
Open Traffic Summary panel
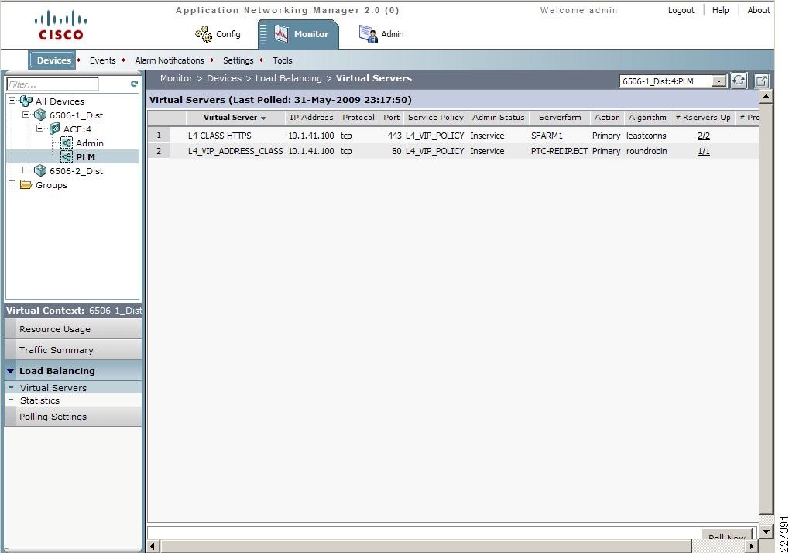tap(73, 350)
